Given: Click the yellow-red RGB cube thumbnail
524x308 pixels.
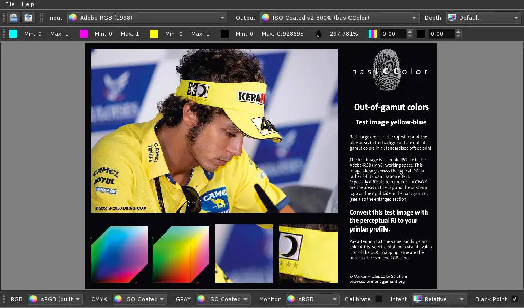Looking at the screenshot, I should pyautogui.click(x=181, y=254).
